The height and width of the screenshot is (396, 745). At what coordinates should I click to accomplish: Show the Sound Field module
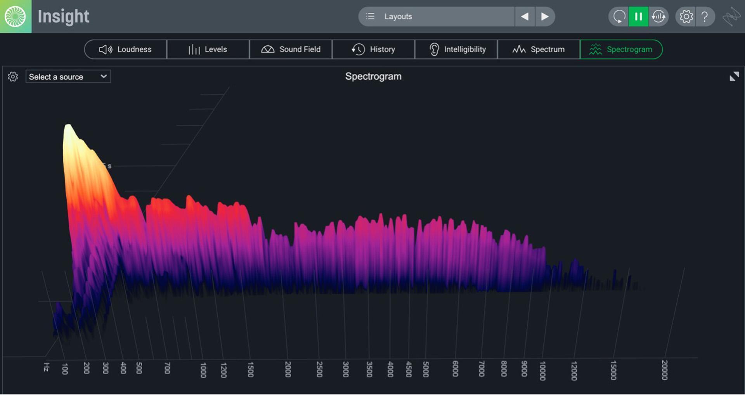(291, 49)
